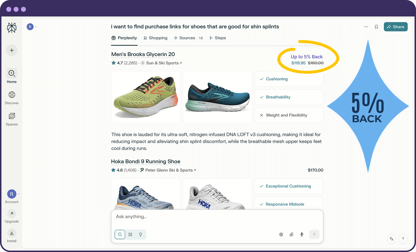Open the Discover page

click(x=12, y=98)
